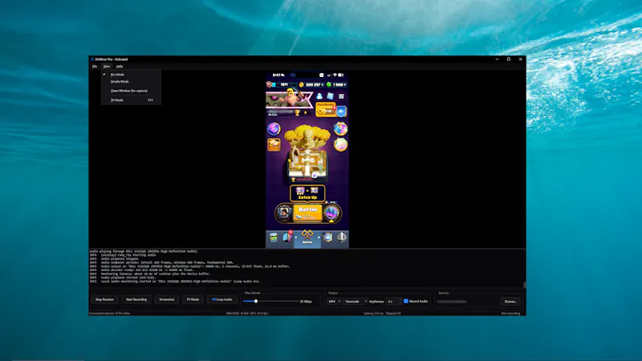Click the AirMirror app icon in title bar
The height and width of the screenshot is (361, 642).
point(92,59)
